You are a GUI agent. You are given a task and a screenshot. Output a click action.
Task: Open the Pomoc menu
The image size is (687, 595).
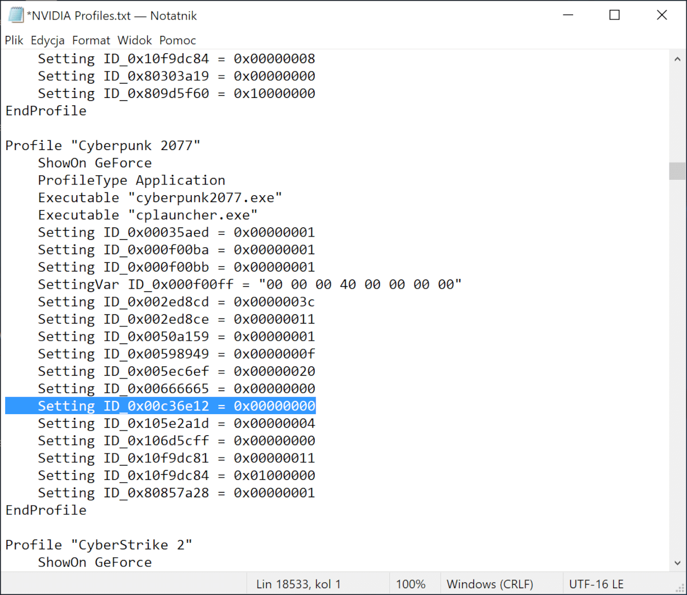[x=177, y=40]
